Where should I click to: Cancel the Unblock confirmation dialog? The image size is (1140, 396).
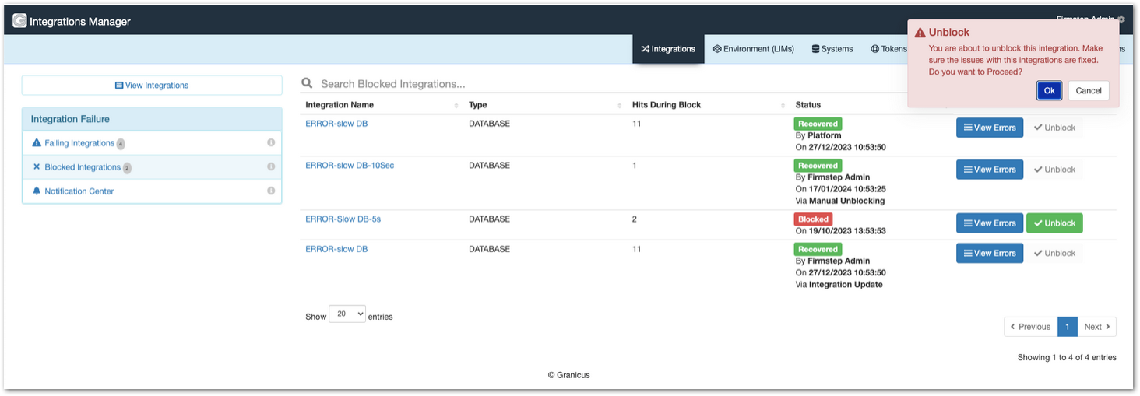point(1089,90)
